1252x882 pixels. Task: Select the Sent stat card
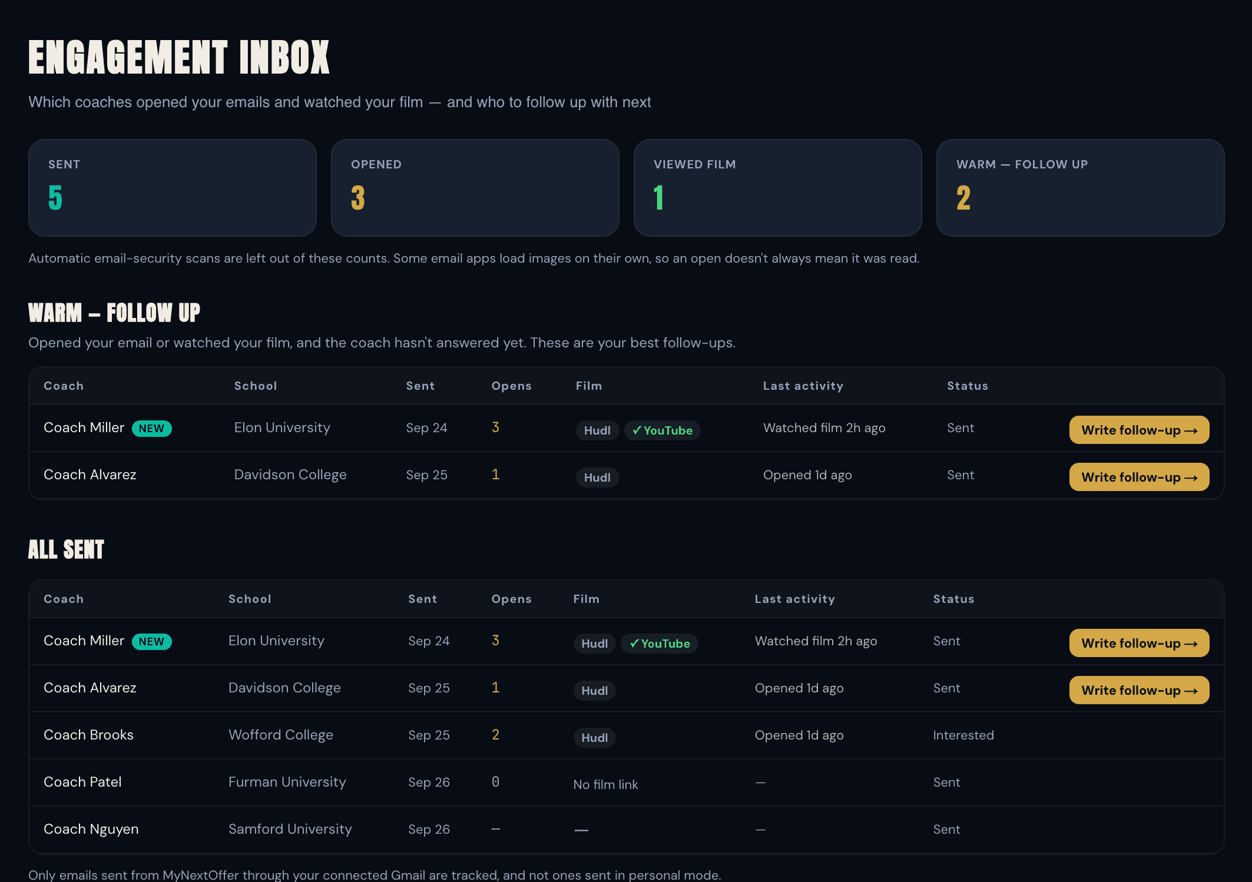click(173, 188)
